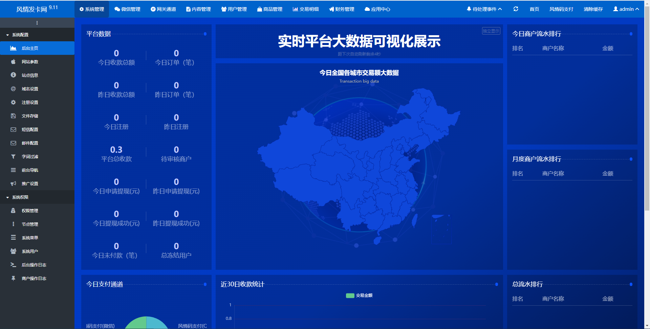Click the 清除缓存 clear cache button
Screen dimensions: 650x329
pos(593,9)
